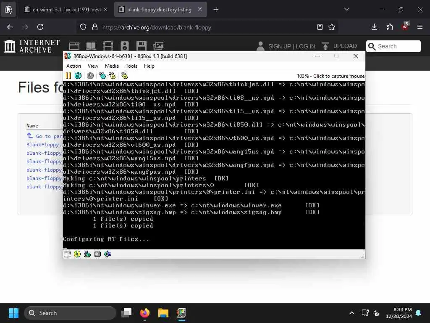The height and width of the screenshot is (323, 430).
Task: Click the site security padlock icon
Action: 95,27
